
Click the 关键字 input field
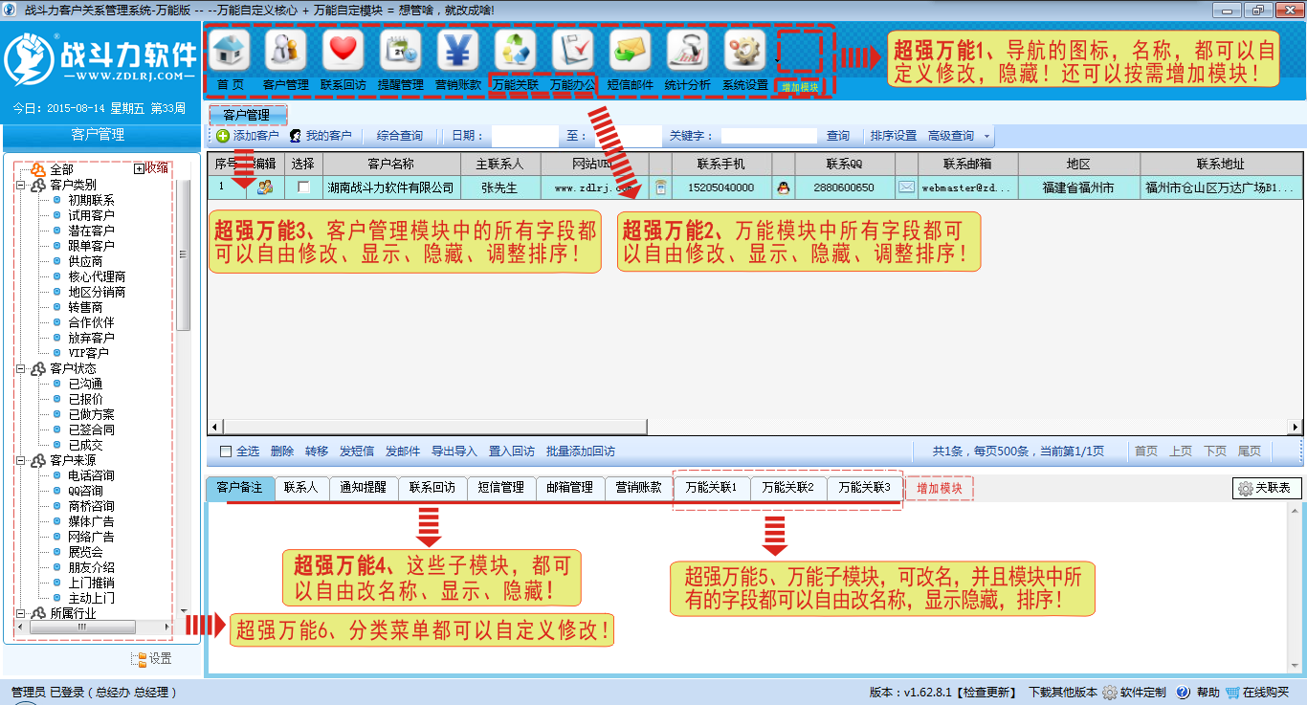[769, 136]
